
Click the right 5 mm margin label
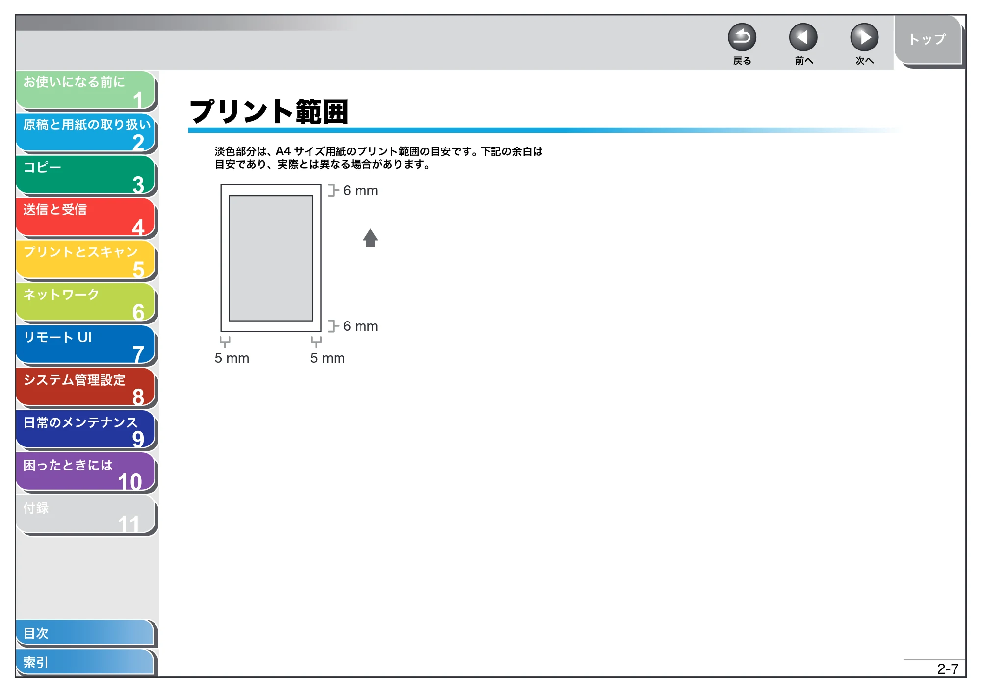pos(328,358)
